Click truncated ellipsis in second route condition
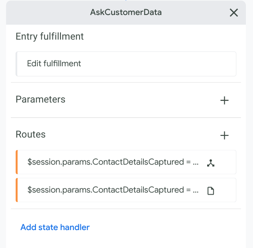The width and height of the screenshot is (253, 248). pos(196,191)
